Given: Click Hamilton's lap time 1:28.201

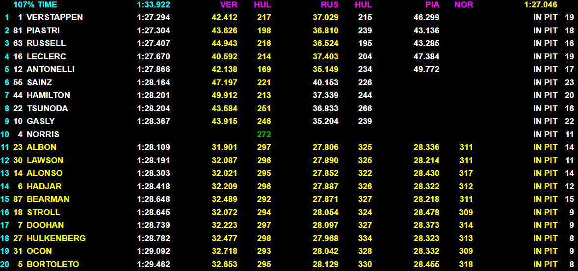Looking at the screenshot, I should click(154, 95).
